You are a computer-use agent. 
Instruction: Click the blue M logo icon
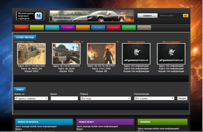39,16
